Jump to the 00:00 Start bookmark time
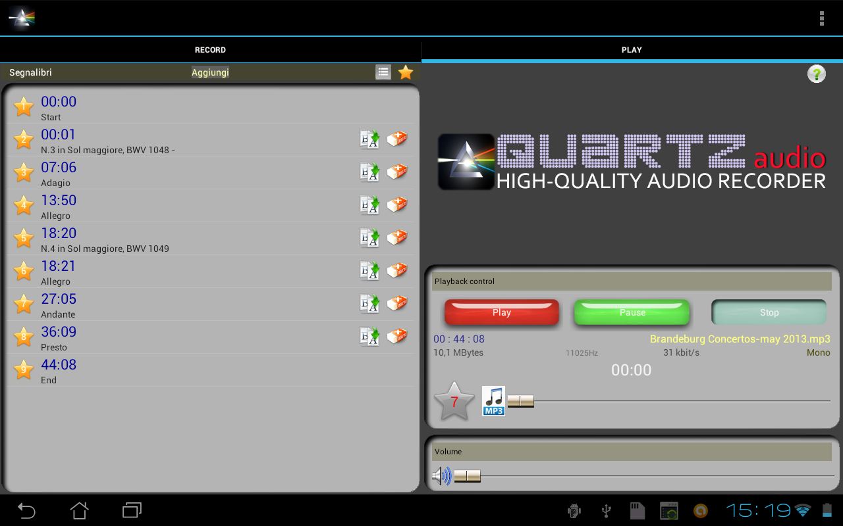Image resolution: width=843 pixels, height=526 pixels. click(59, 101)
